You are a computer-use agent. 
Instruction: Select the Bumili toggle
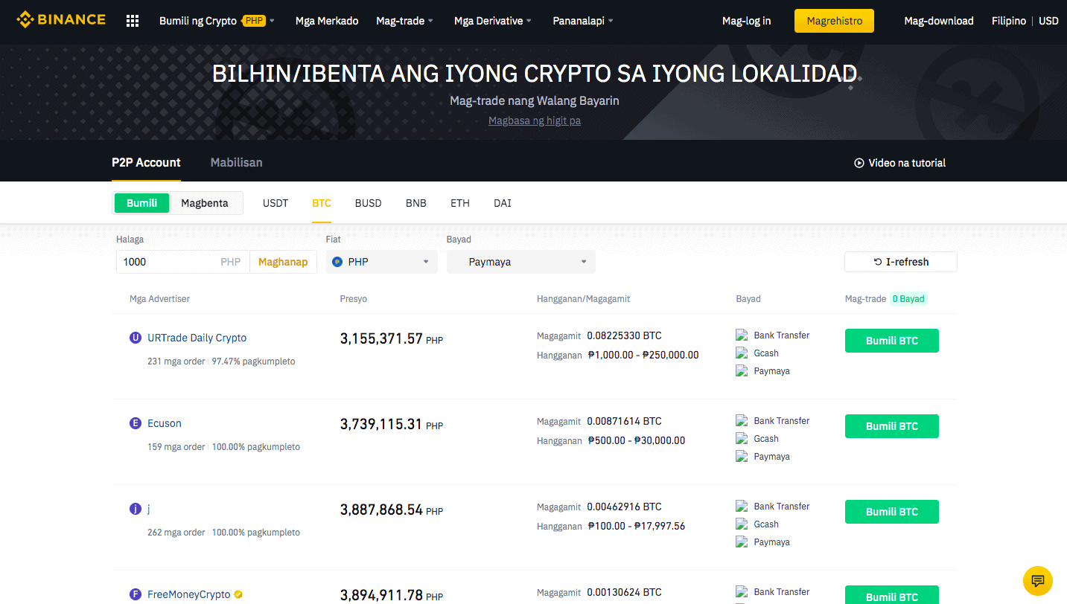(x=141, y=203)
